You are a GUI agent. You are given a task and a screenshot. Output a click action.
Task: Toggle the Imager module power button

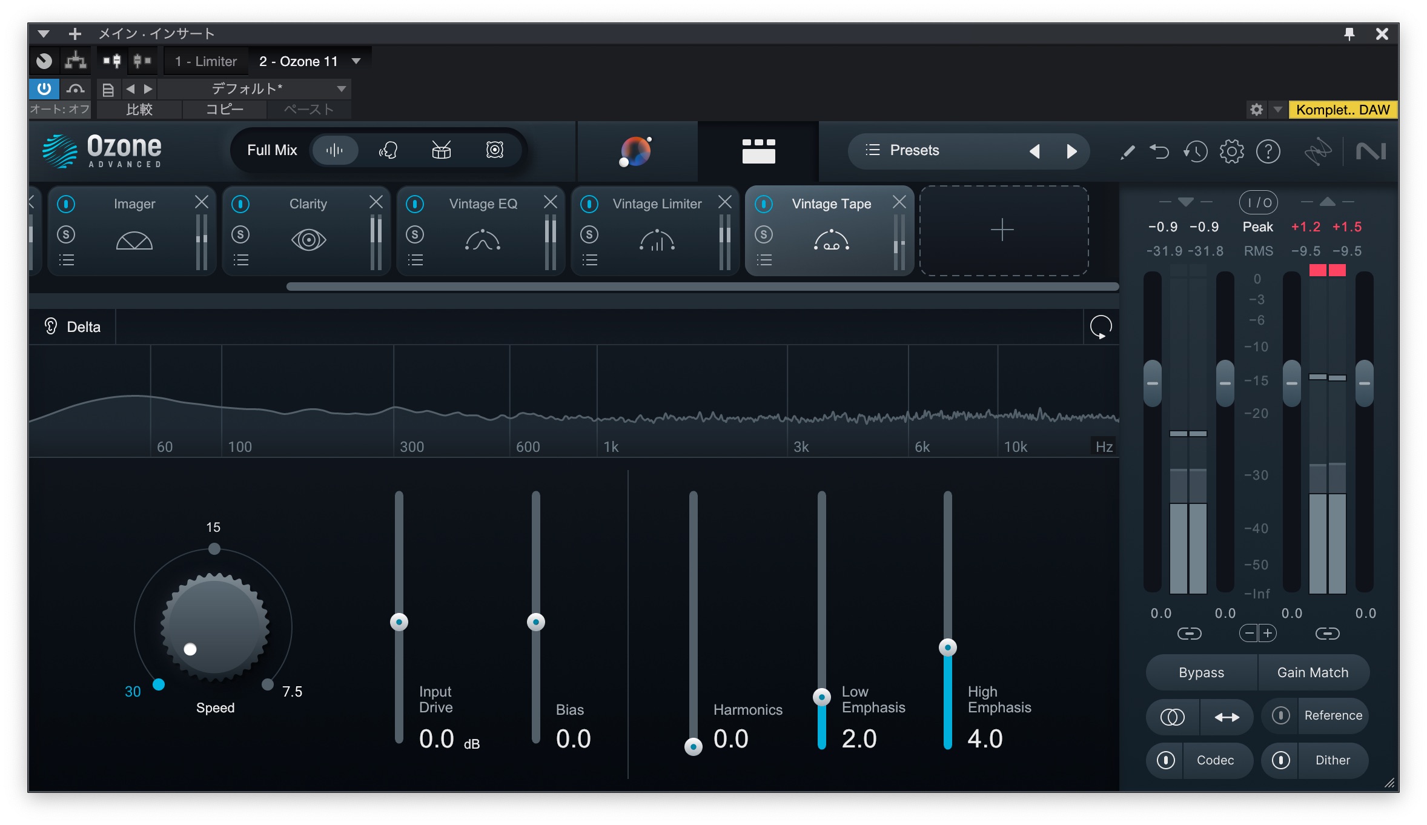[66, 204]
